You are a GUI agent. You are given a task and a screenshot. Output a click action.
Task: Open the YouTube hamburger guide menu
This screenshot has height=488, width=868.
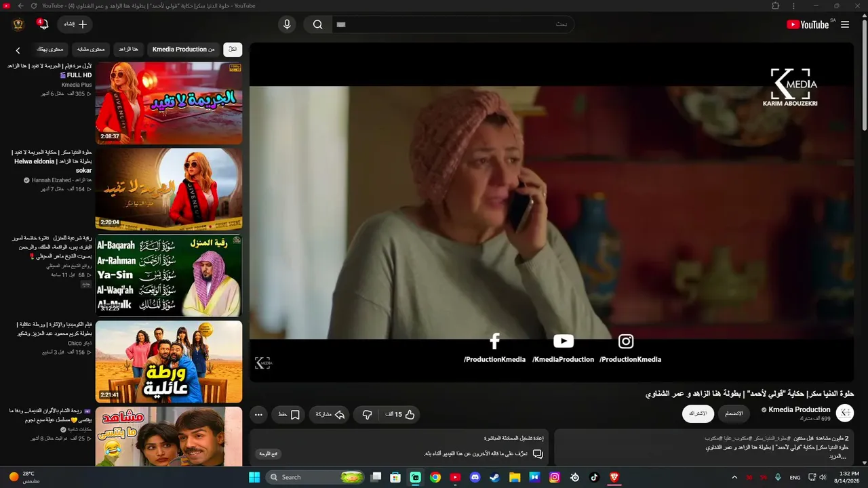[845, 24]
